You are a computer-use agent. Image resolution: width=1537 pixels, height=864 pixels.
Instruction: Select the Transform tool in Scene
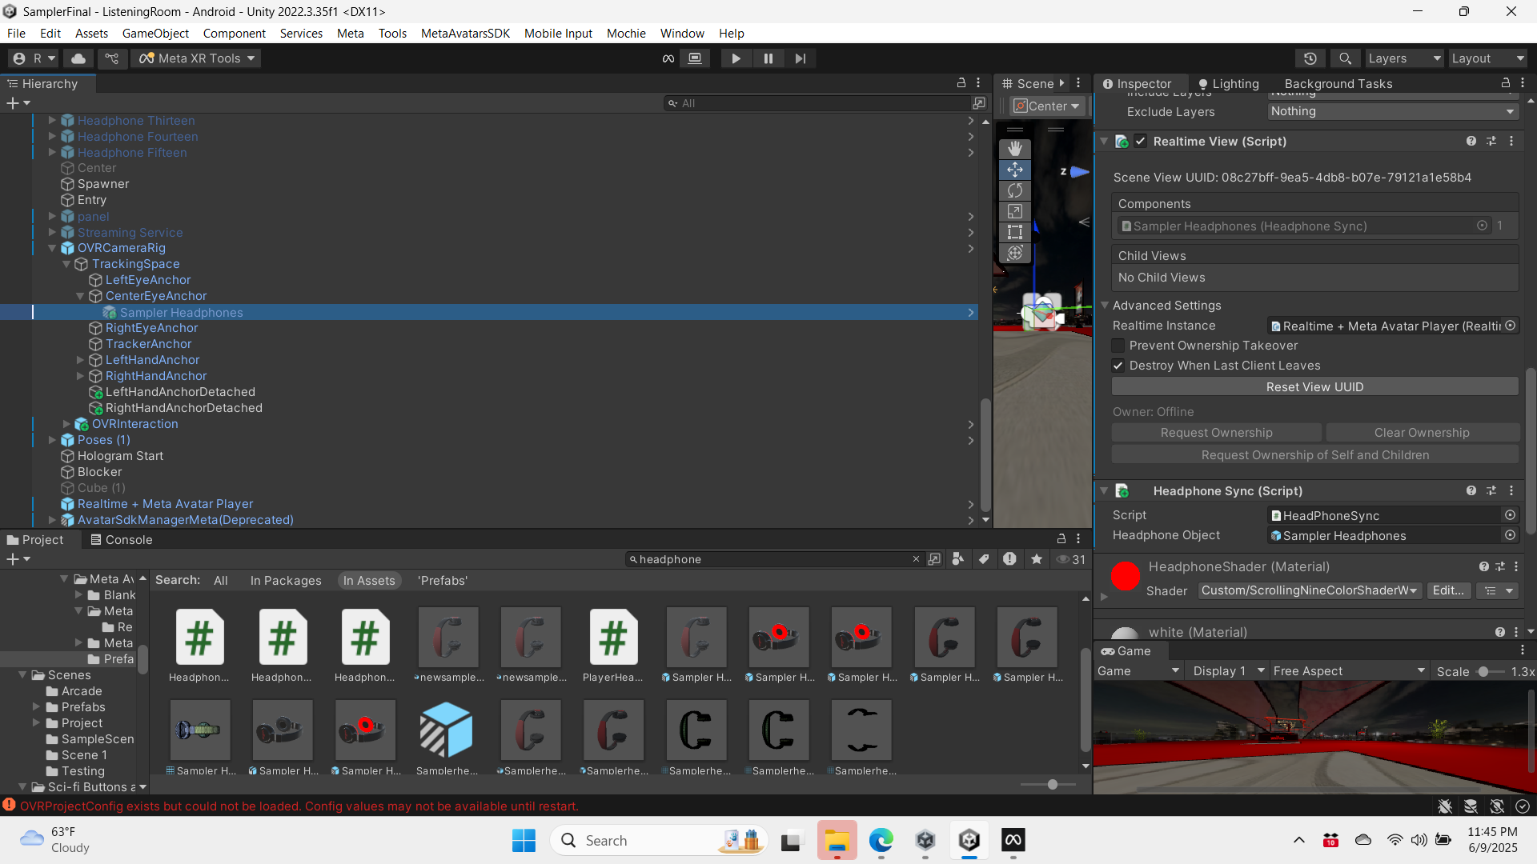1015,253
